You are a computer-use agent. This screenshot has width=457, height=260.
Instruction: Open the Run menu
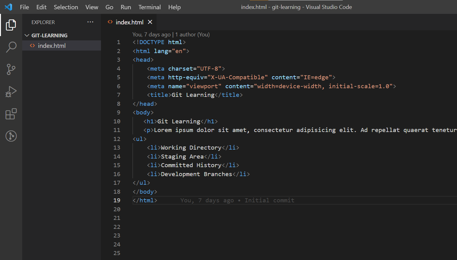point(126,7)
